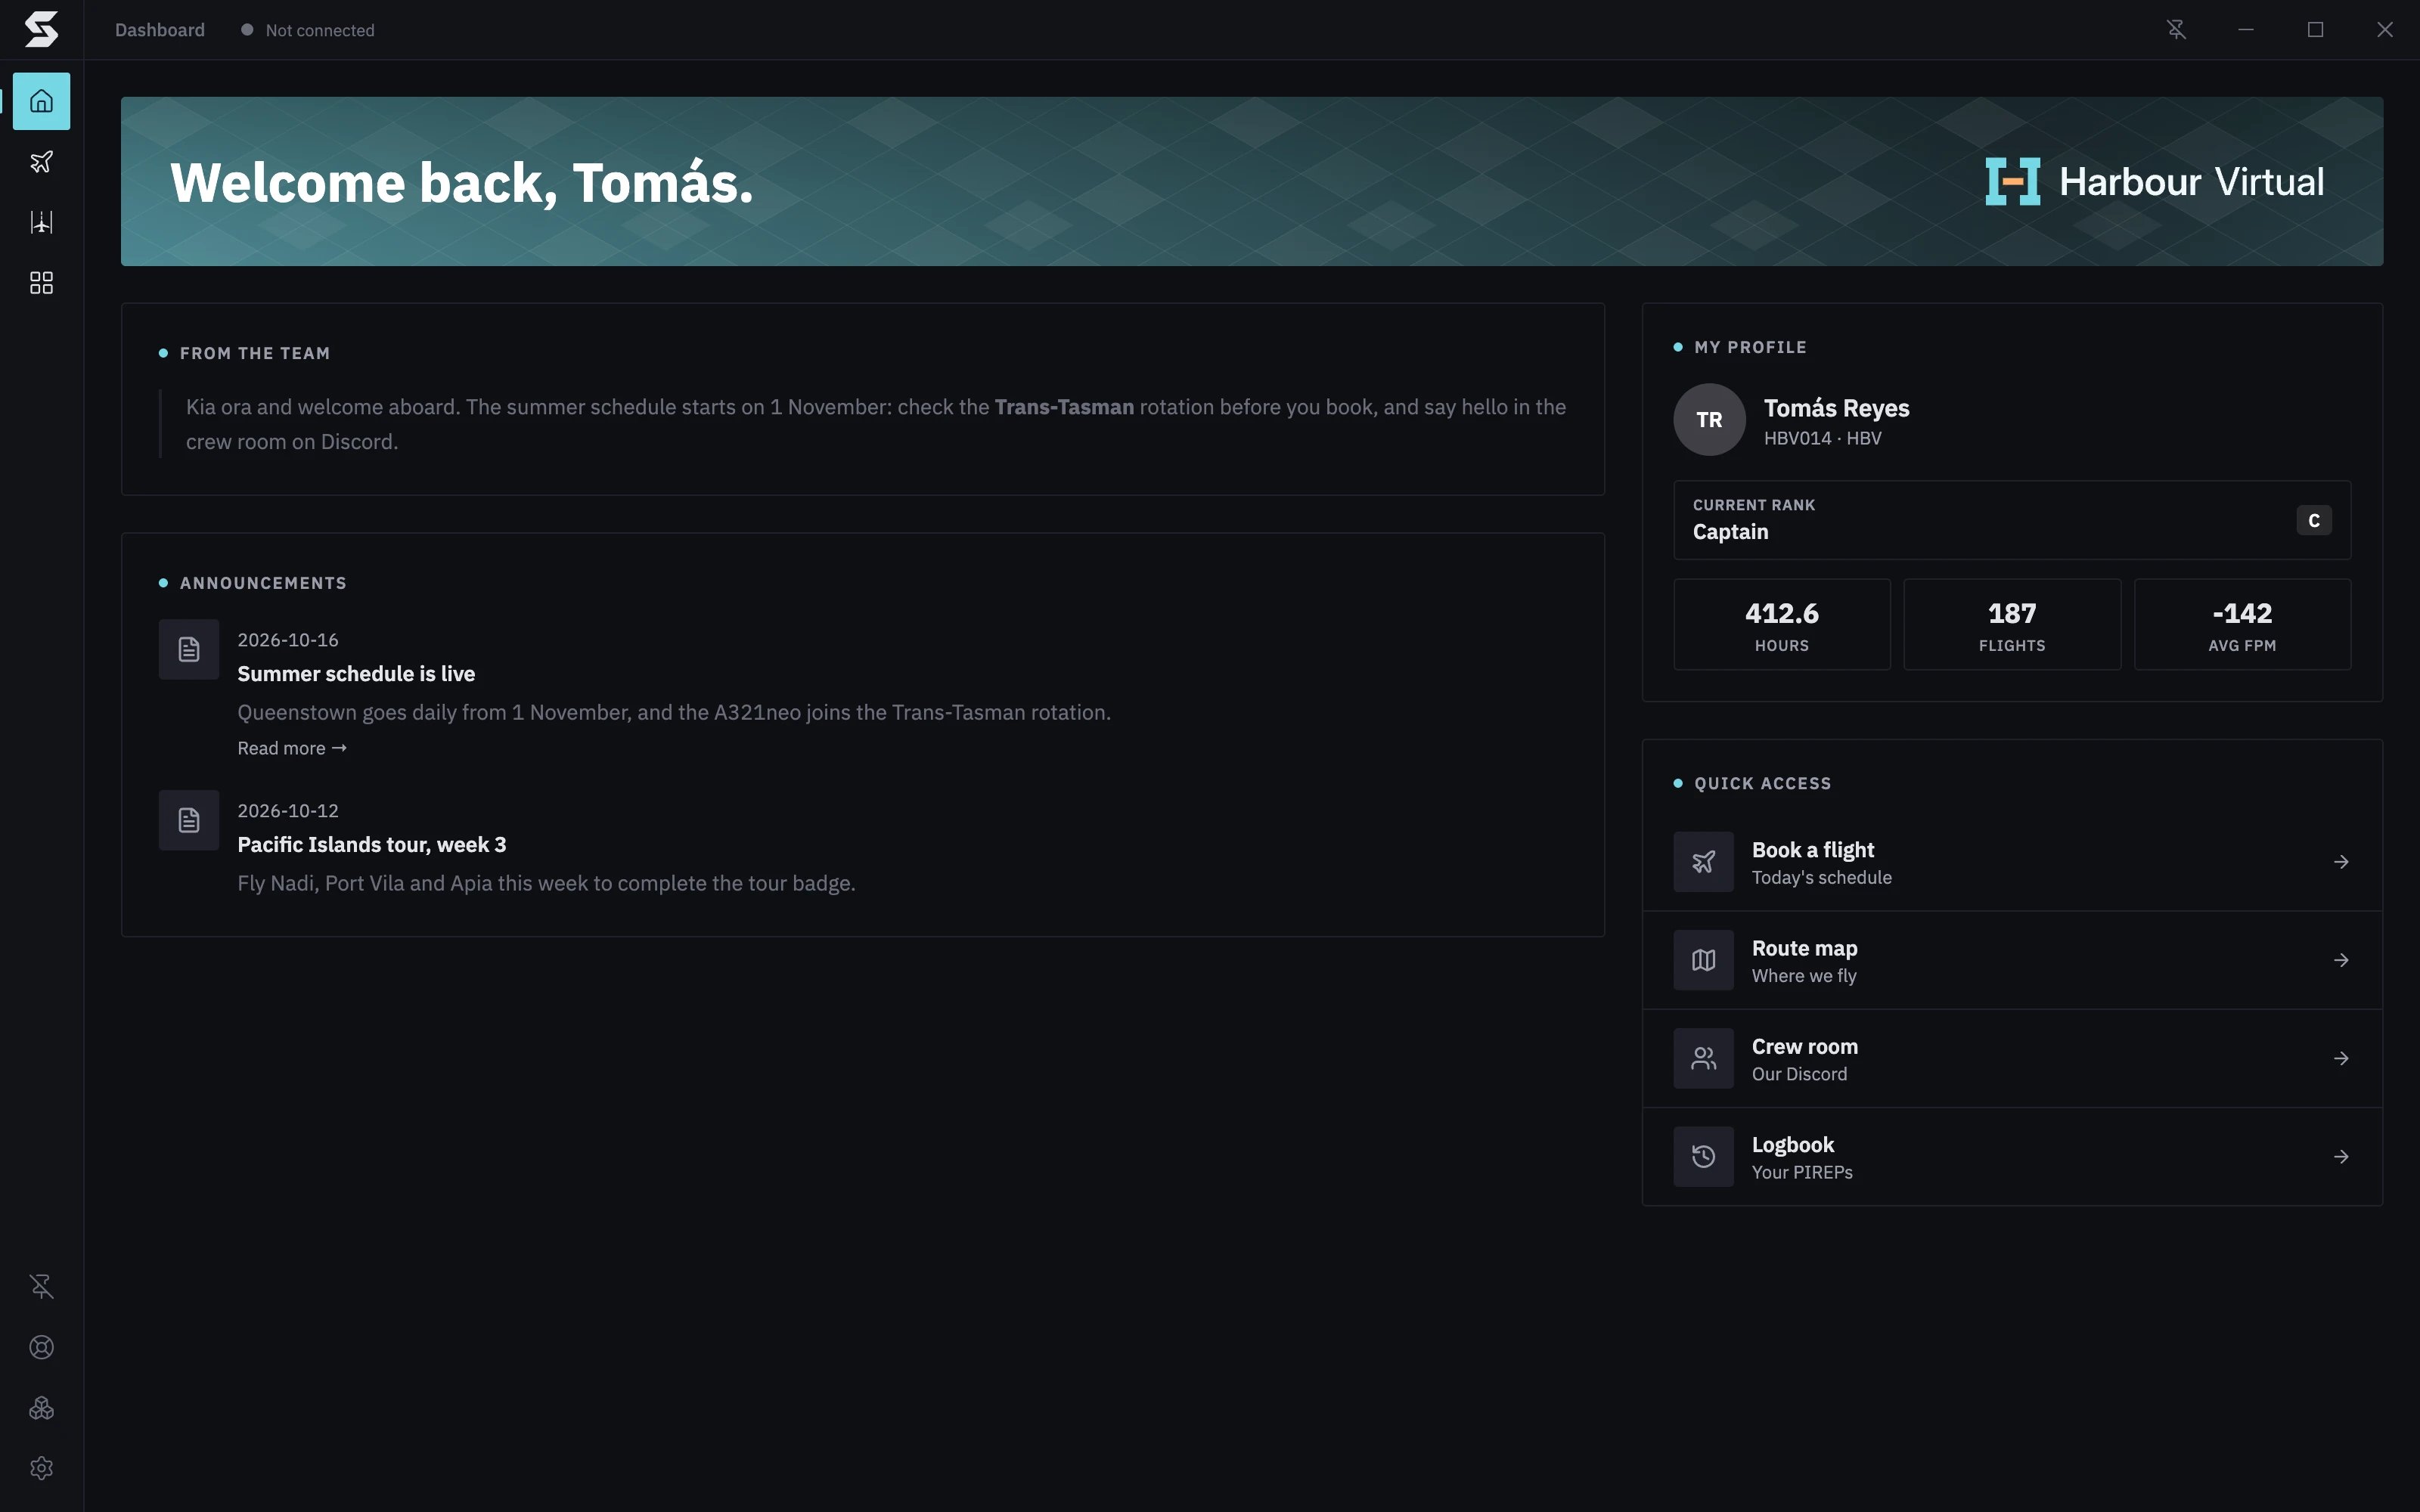This screenshot has height=1512, width=2420.
Task: Open the seat-map sidebar icon
Action: pyautogui.click(x=41, y=222)
